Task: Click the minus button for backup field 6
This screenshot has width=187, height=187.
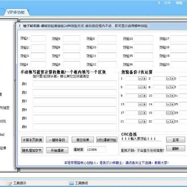Action: click(x=168, y=87)
